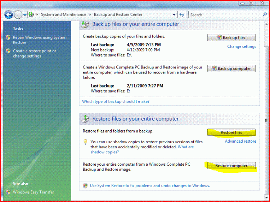Screen dimensions: 270x202
Task: Open the Change settings link
Action: [242, 46]
